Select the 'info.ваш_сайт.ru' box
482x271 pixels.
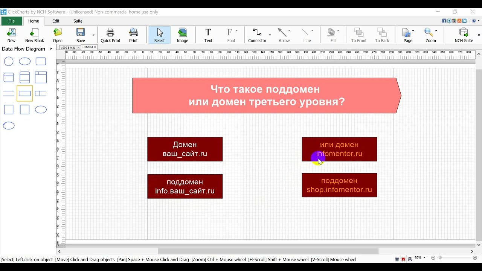[185, 186]
